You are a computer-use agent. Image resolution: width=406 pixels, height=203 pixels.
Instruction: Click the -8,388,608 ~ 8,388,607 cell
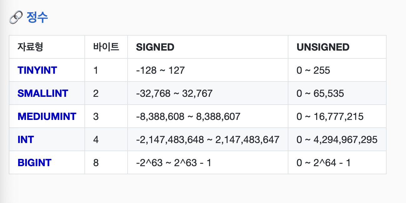pos(188,116)
